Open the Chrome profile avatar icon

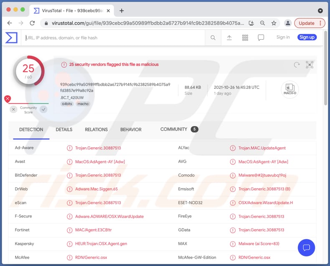coord(288,23)
